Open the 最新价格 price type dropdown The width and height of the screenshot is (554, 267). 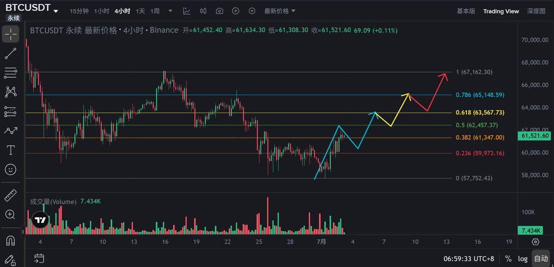tap(280, 11)
